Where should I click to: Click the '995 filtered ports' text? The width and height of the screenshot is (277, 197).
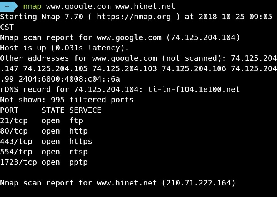92,100
